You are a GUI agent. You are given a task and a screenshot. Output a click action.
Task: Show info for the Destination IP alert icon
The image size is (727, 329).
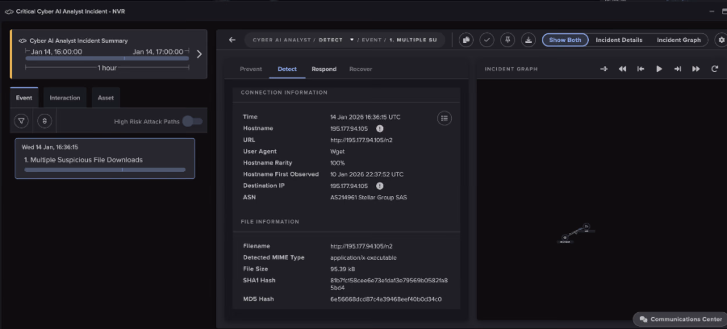(x=379, y=186)
